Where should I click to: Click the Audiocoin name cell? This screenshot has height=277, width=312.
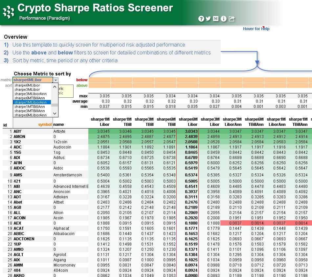71,147
